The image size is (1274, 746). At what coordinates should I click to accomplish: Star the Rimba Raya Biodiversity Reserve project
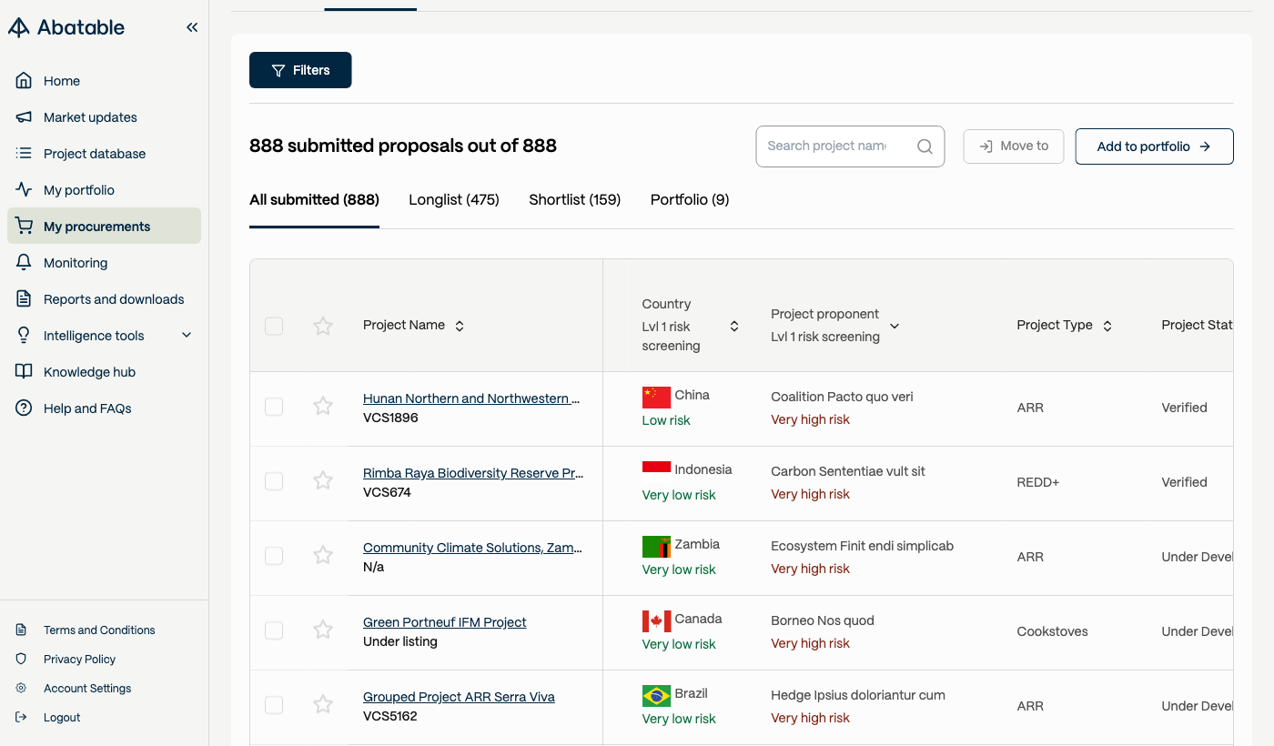tap(323, 480)
